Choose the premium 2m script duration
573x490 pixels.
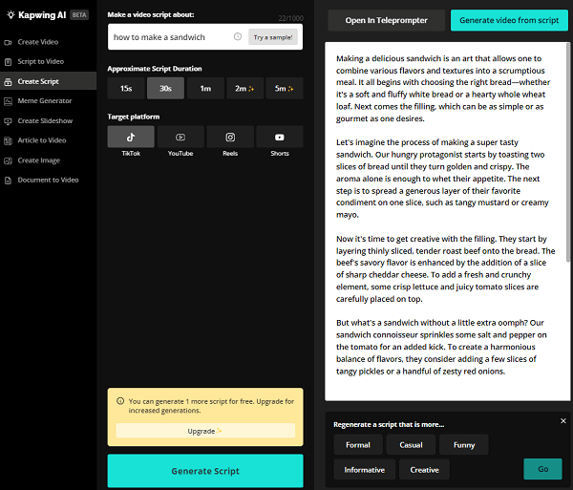pyautogui.click(x=244, y=89)
